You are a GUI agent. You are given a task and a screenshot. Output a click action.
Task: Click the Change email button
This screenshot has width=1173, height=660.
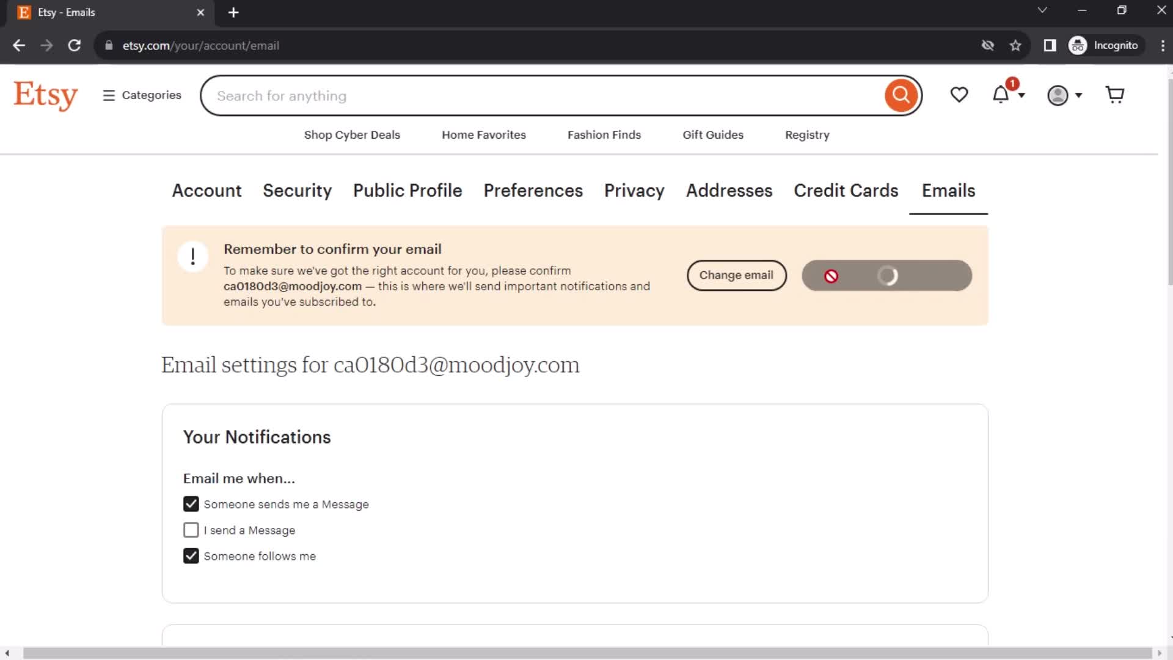pos(736,275)
